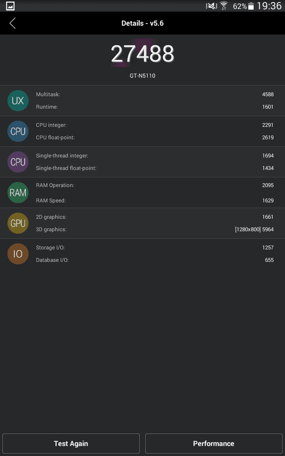Tap the Storage I/O result row
This screenshot has height=456, width=285.
pyautogui.click(x=155, y=247)
